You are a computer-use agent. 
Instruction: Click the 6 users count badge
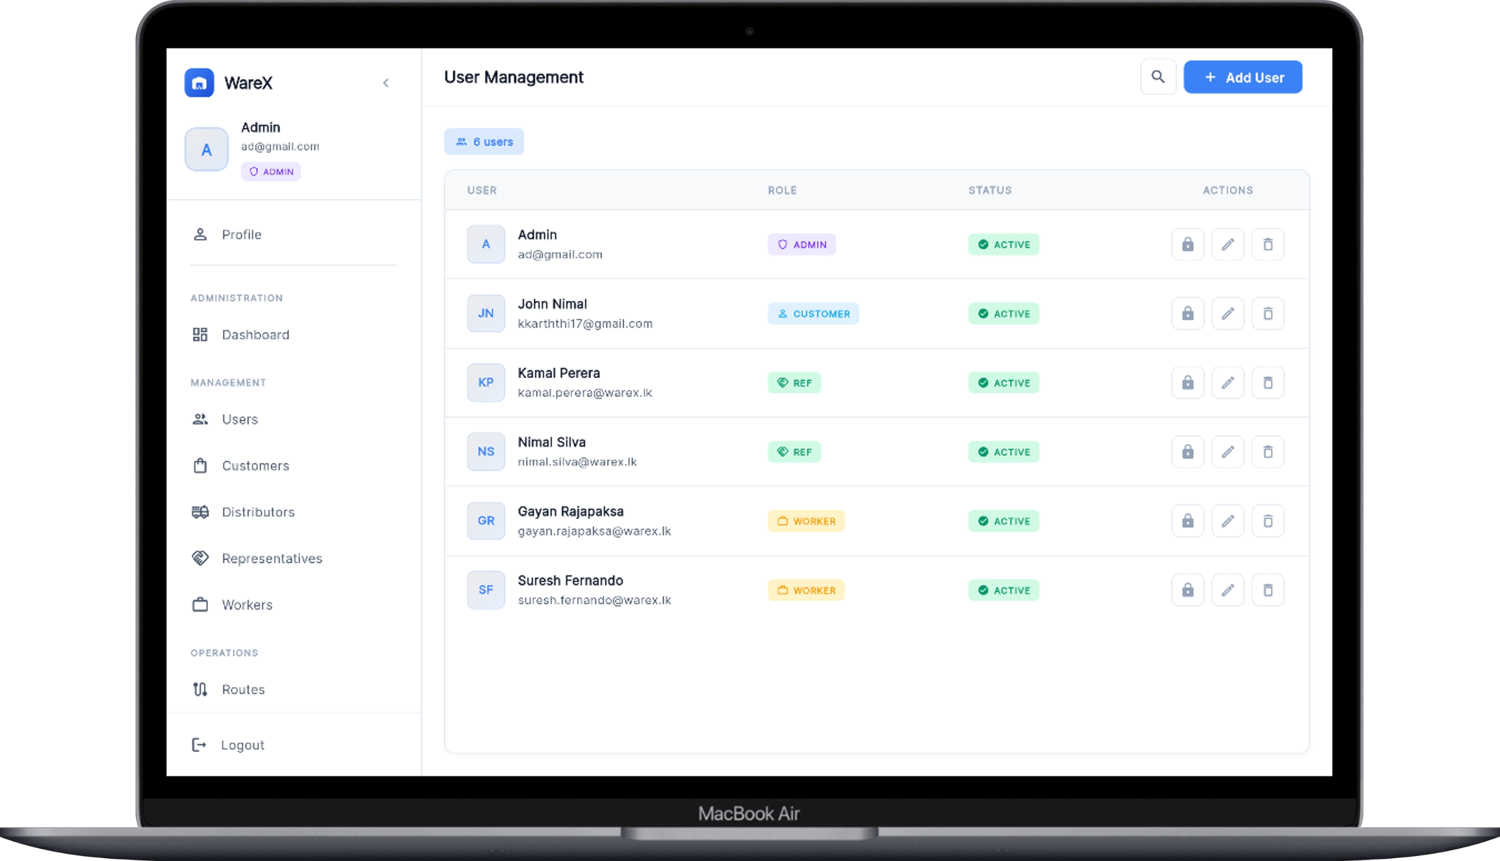(484, 142)
